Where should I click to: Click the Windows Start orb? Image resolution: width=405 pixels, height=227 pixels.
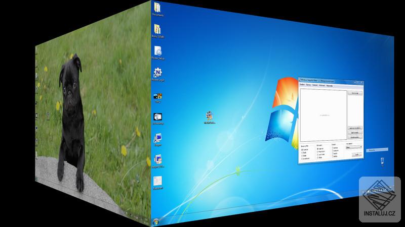[156, 222]
